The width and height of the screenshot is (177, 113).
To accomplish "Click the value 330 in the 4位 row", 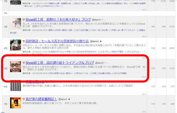I will (164, 48).
